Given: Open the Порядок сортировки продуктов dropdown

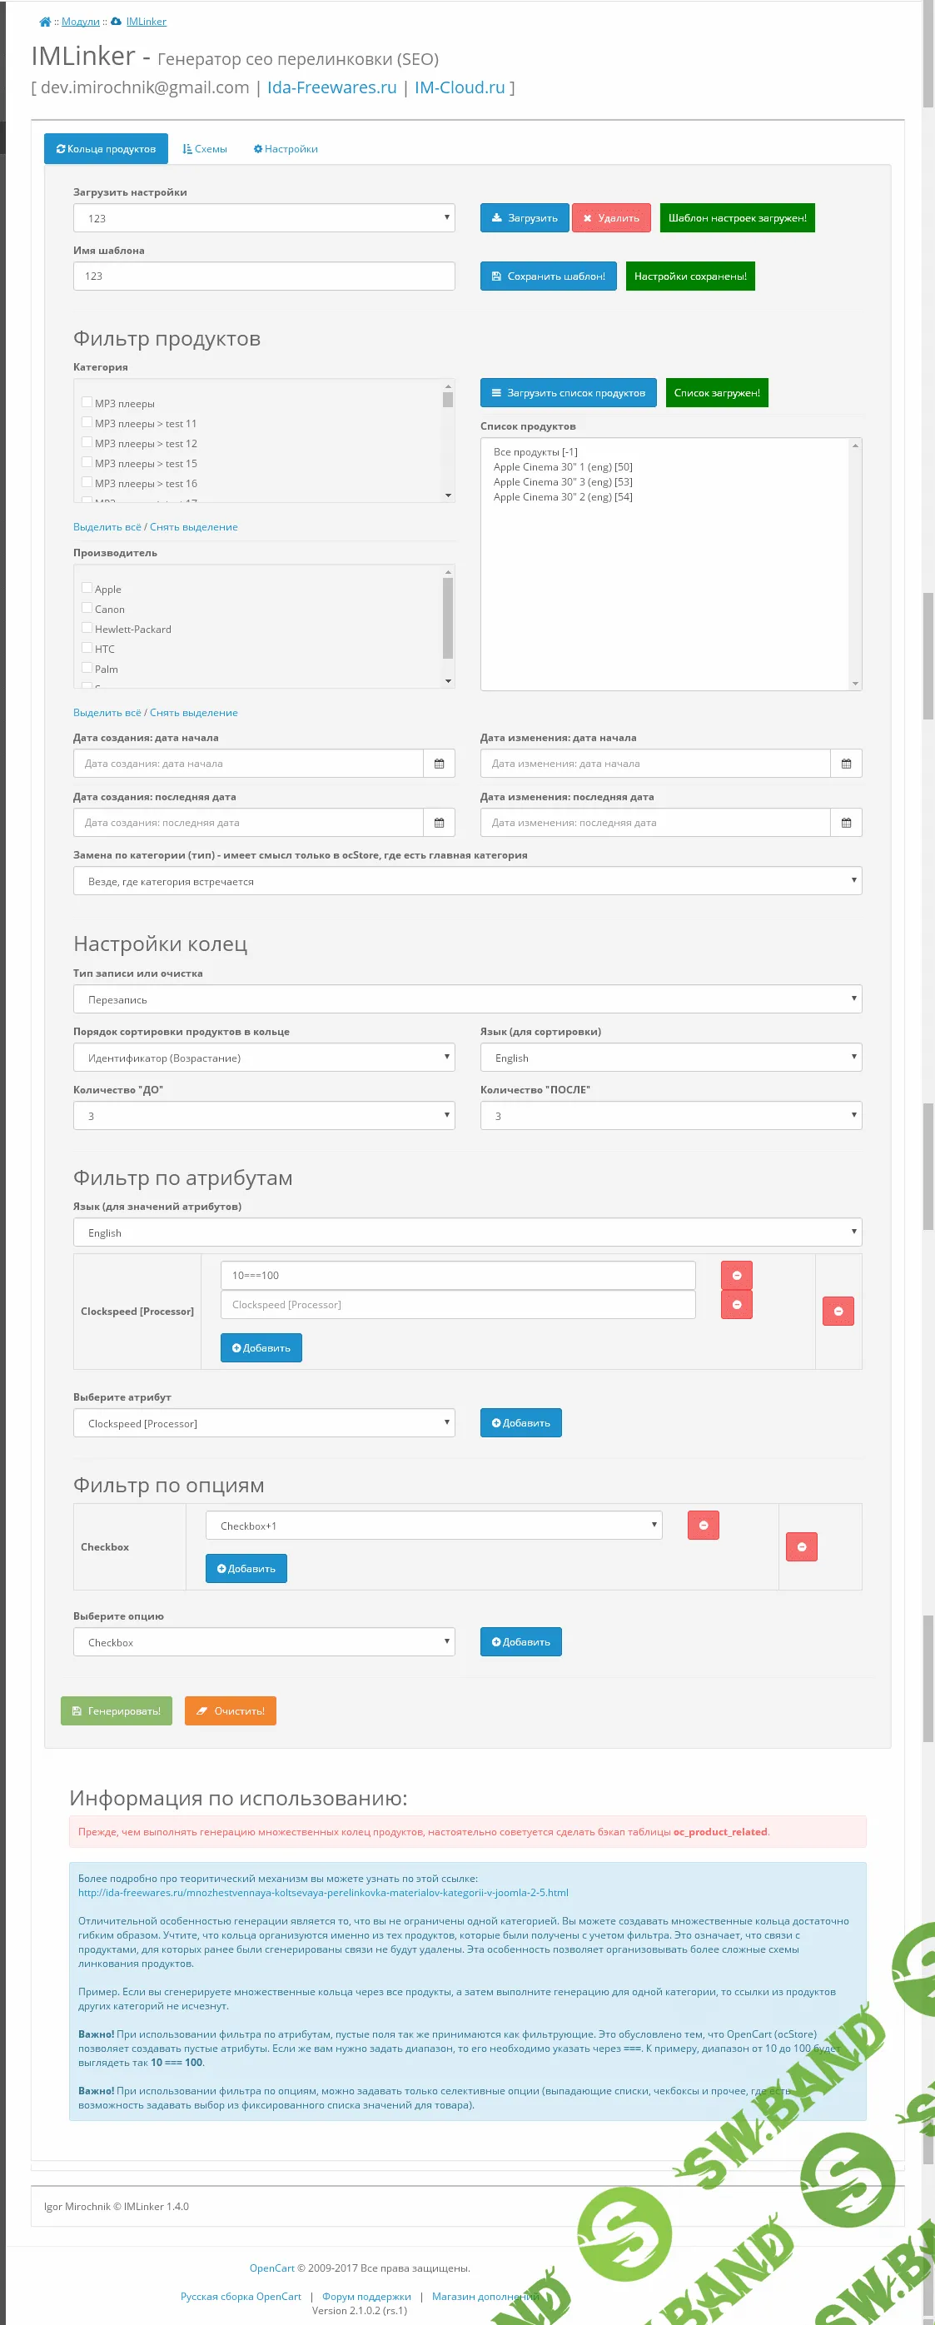Looking at the screenshot, I should click(x=264, y=1056).
